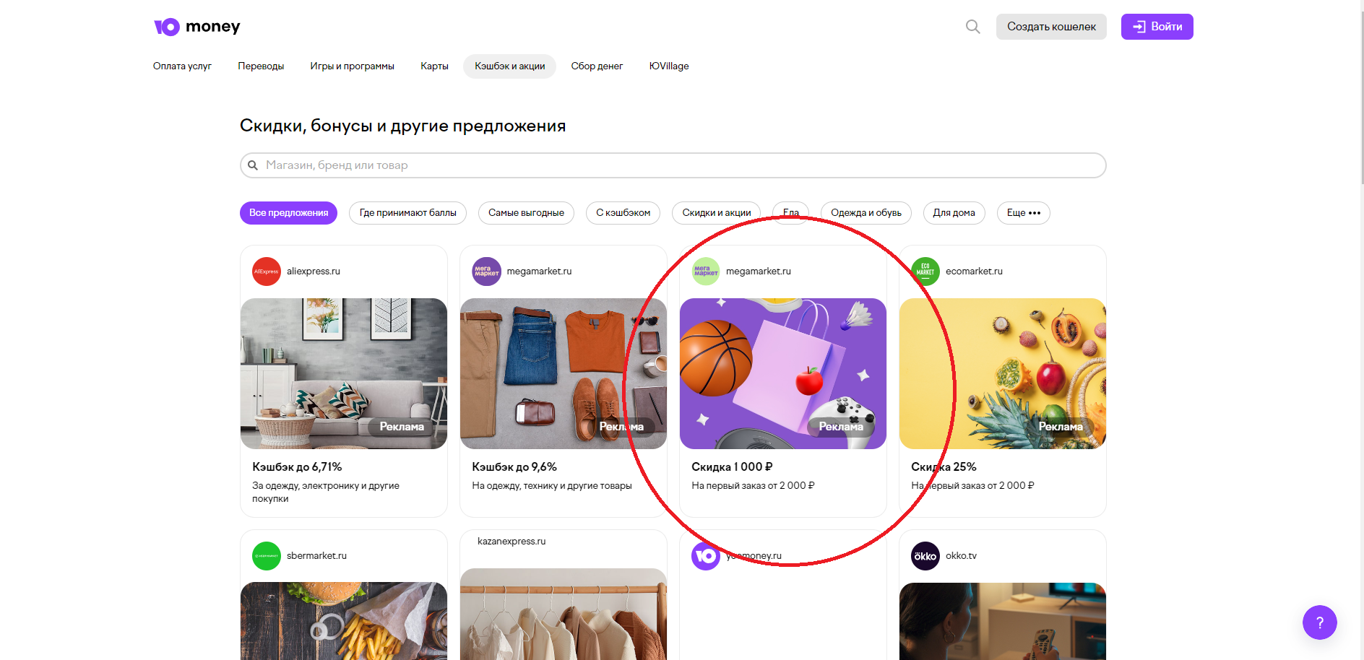Focus the Магазин, бренд или товар search field
The height and width of the screenshot is (660, 1364).
pyautogui.click(x=673, y=165)
